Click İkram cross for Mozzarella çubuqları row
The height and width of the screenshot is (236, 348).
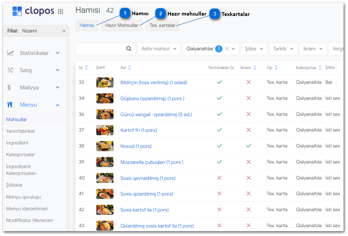click(249, 162)
